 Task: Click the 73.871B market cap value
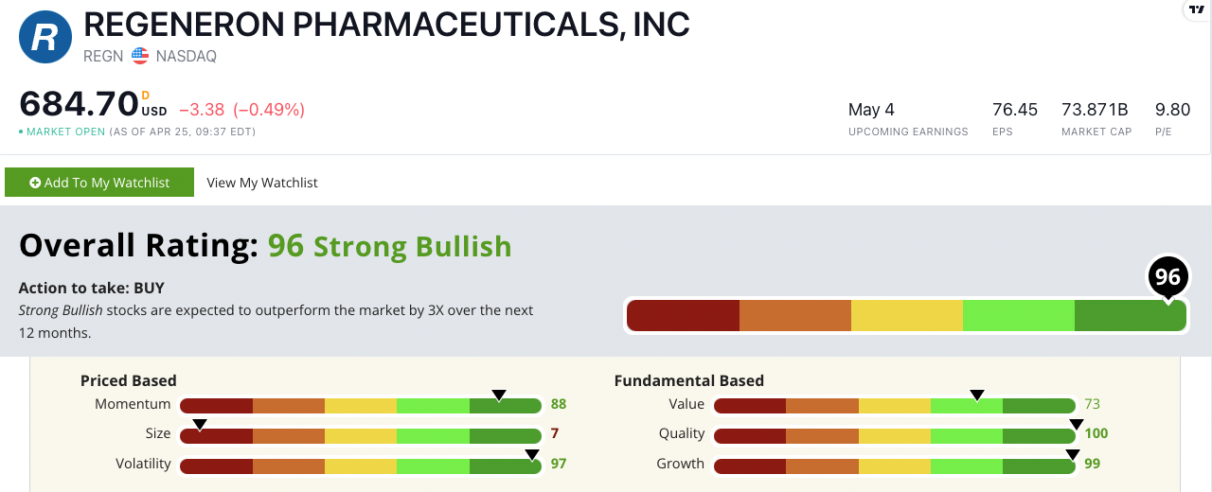1096,110
